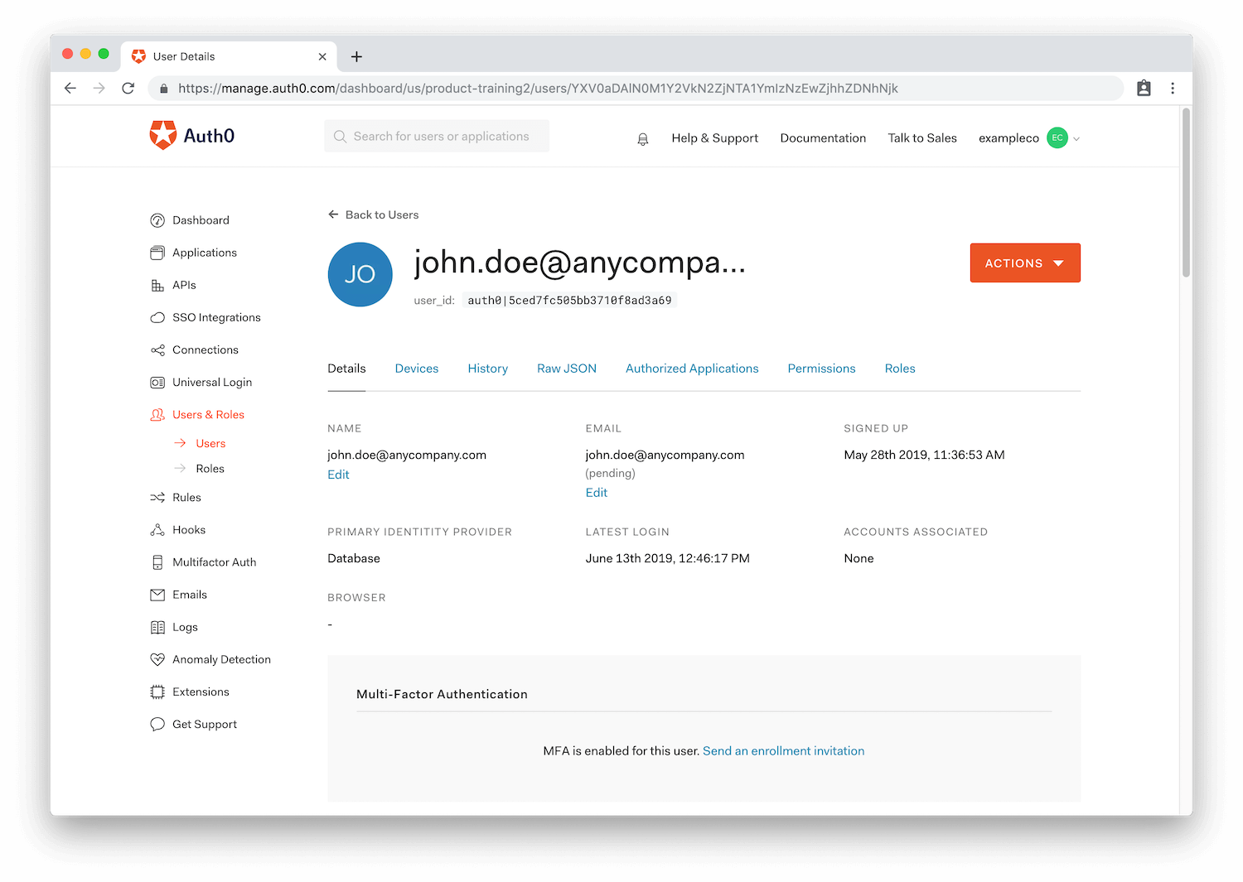This screenshot has width=1243, height=882.
Task: Click the Get Support chat icon
Action: [157, 724]
